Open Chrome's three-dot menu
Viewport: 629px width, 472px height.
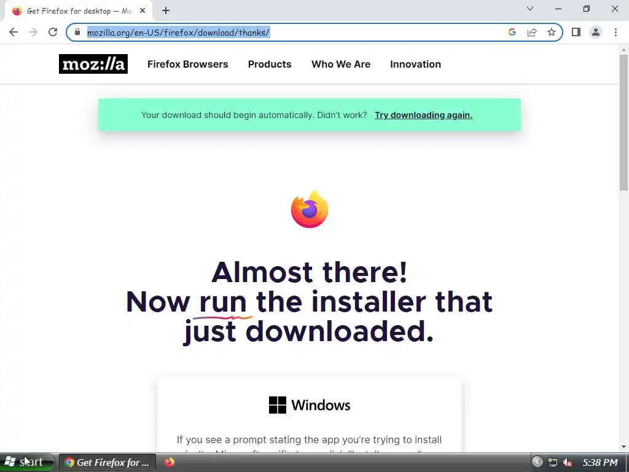[x=615, y=32]
